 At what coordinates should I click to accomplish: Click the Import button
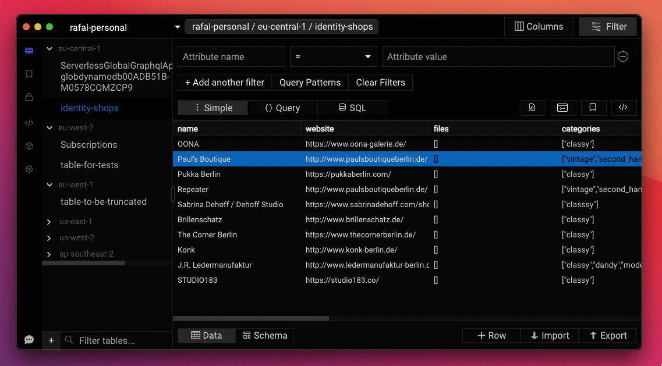tap(549, 336)
